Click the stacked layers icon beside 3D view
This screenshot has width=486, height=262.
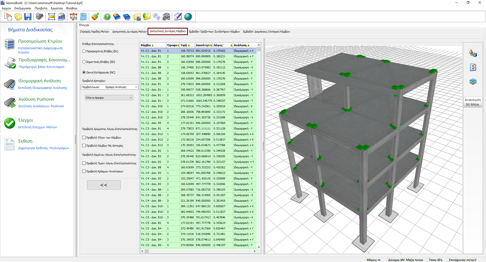coord(473,82)
